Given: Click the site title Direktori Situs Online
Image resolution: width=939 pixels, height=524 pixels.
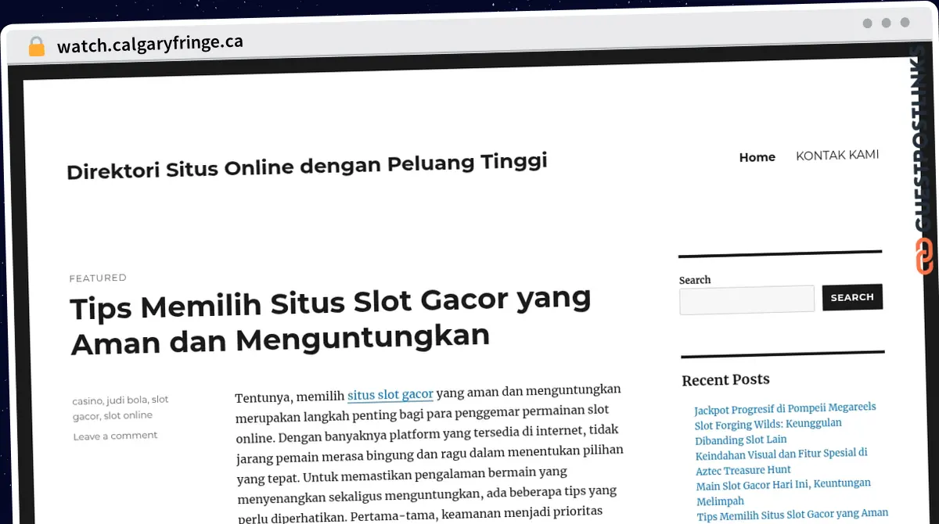Looking at the screenshot, I should (307, 167).
